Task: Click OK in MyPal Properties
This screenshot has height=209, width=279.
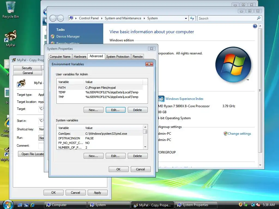Action: click(x=53, y=193)
